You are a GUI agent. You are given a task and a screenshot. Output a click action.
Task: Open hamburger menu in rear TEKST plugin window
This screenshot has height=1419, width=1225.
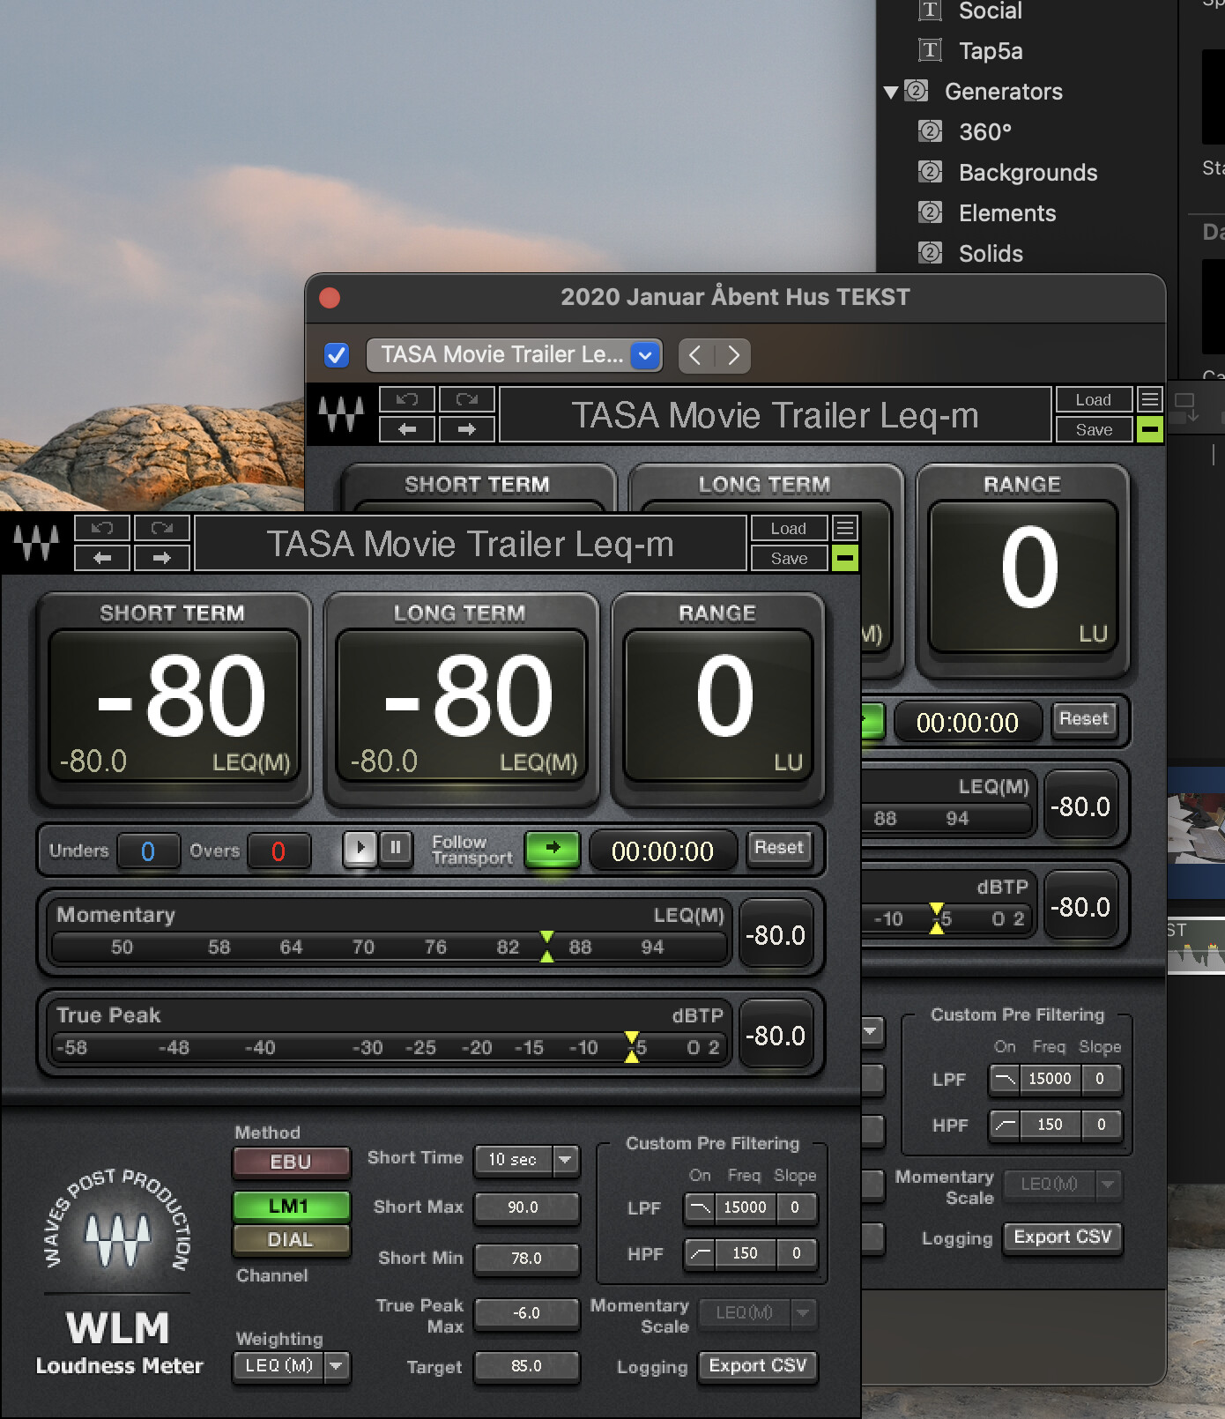pyautogui.click(x=1150, y=399)
